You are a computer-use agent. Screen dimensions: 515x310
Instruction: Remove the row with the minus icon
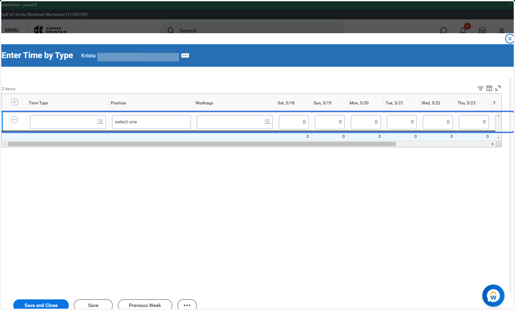coord(14,120)
